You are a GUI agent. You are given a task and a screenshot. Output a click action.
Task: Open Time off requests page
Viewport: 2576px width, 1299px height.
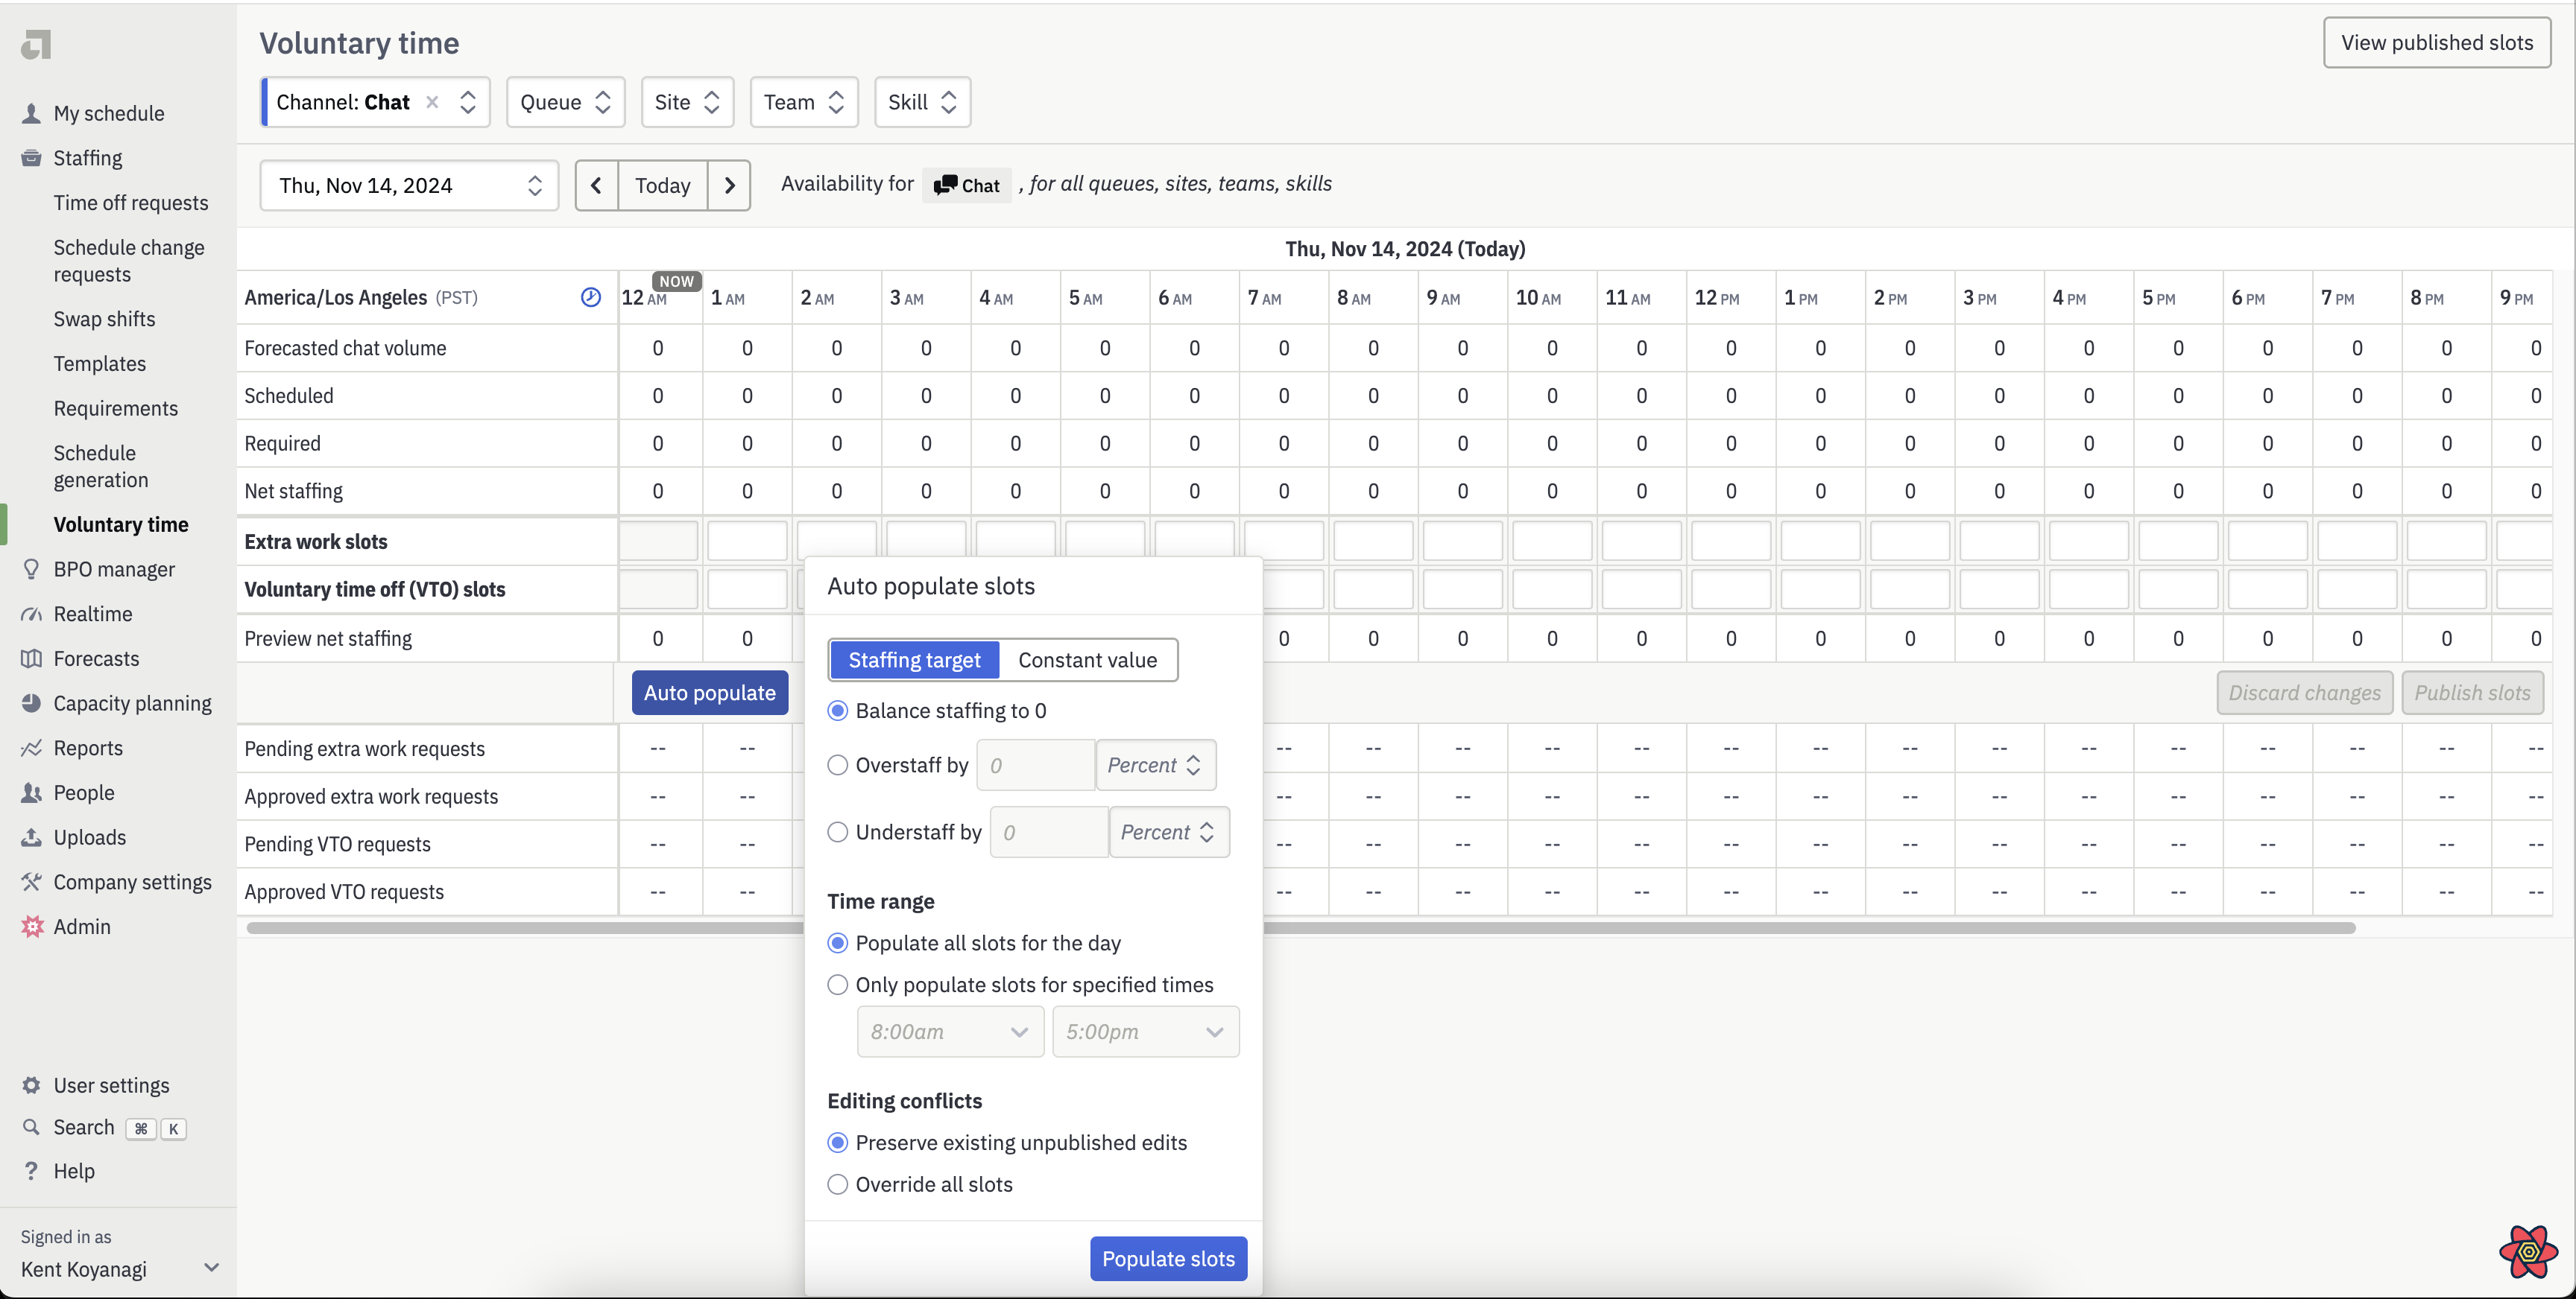pos(131,203)
